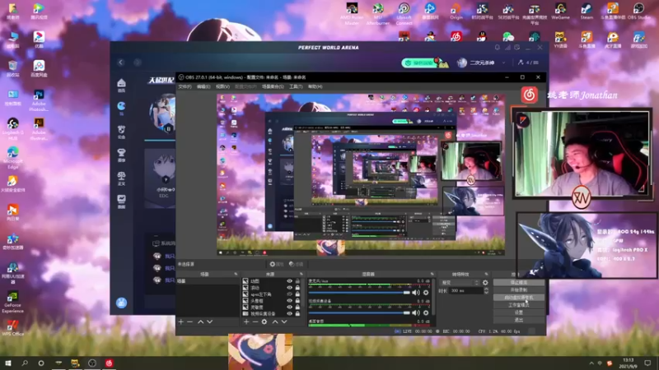Click trophy icon in Perfect World Arena sidebar

coord(121,155)
